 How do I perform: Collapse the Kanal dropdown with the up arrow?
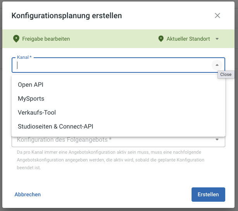217,65
